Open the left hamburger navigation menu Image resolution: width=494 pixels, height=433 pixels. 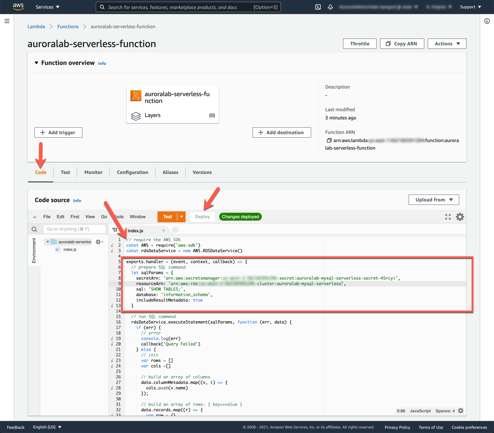pos(7,21)
